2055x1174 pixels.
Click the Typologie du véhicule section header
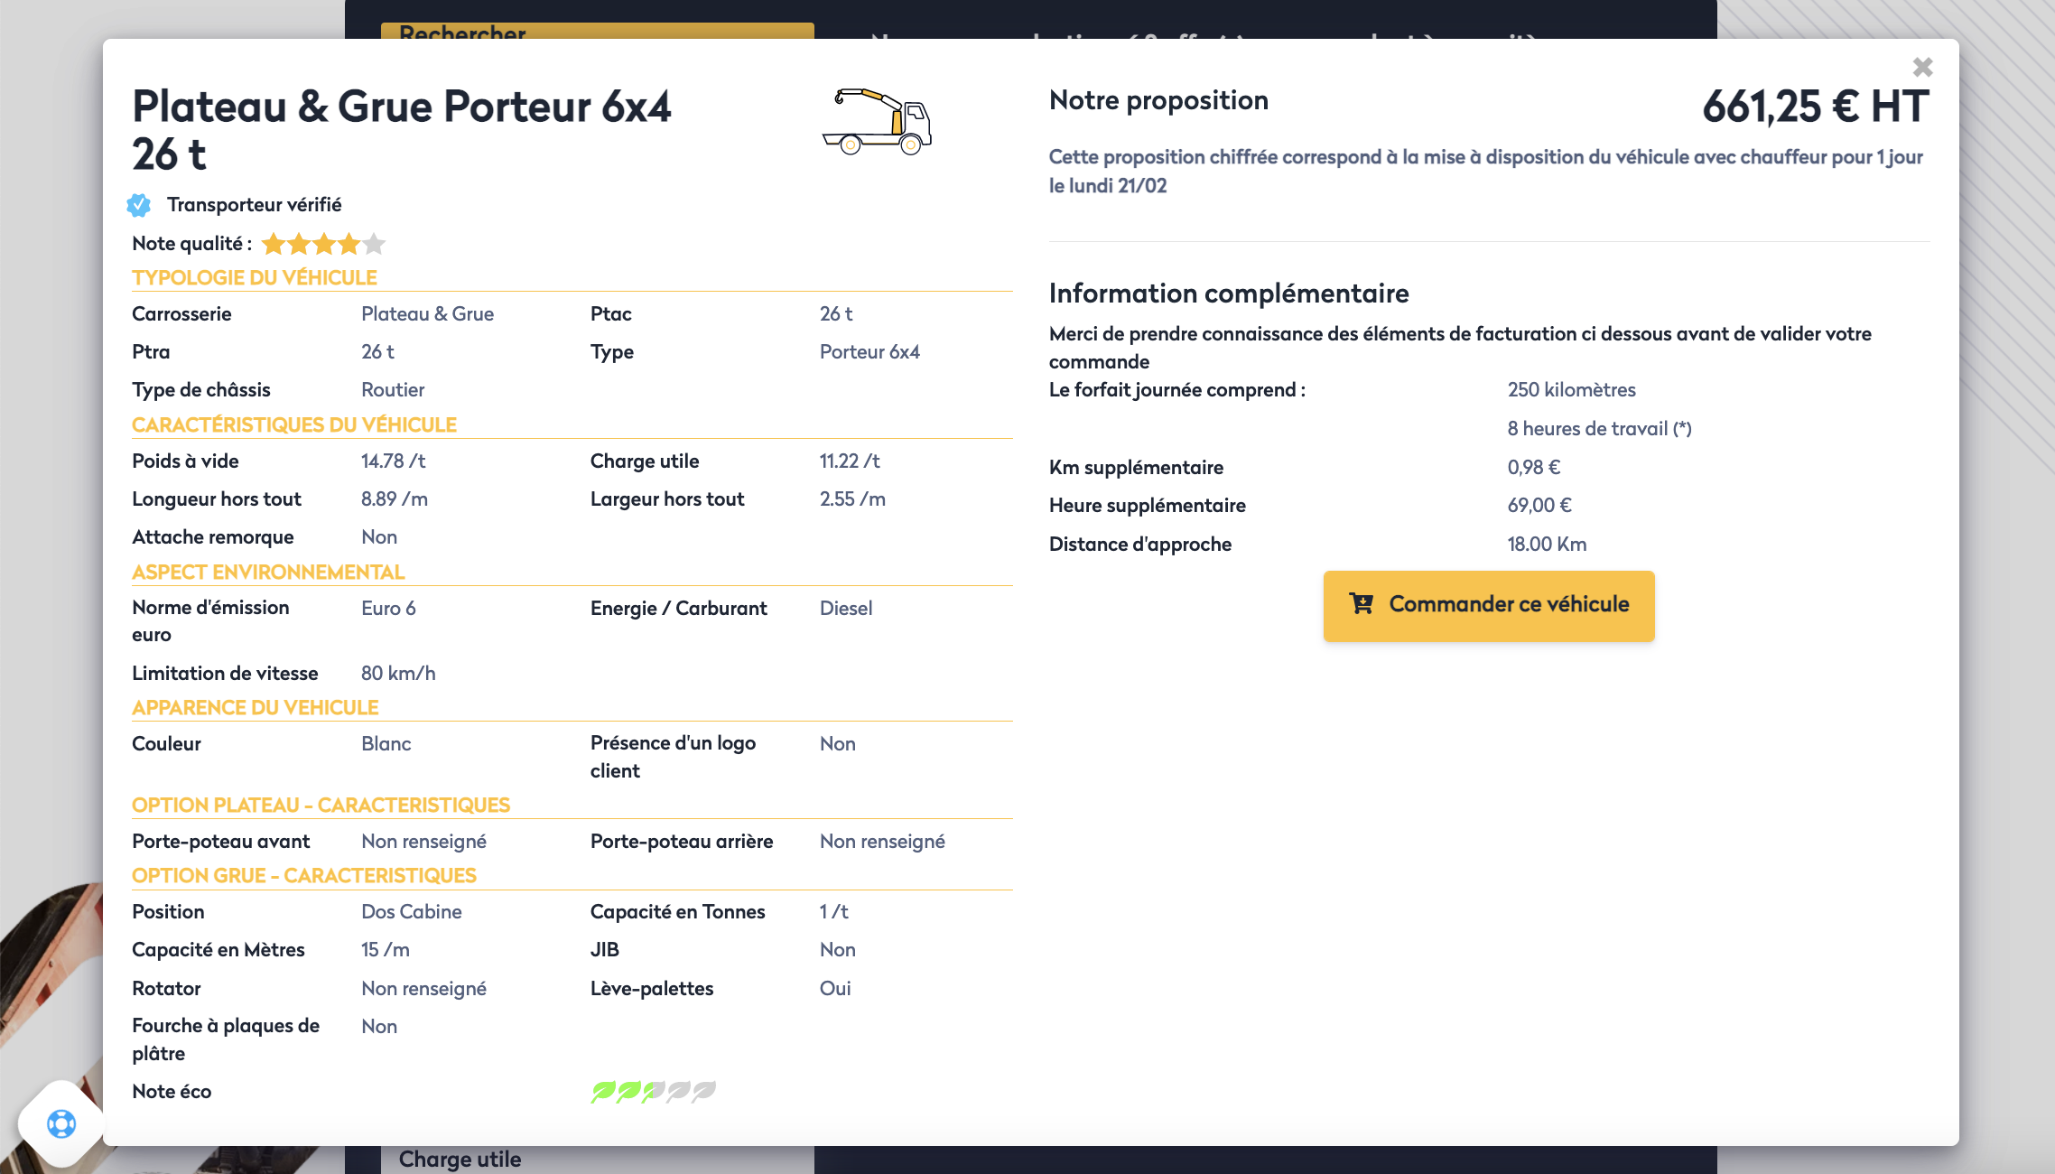pos(255,278)
